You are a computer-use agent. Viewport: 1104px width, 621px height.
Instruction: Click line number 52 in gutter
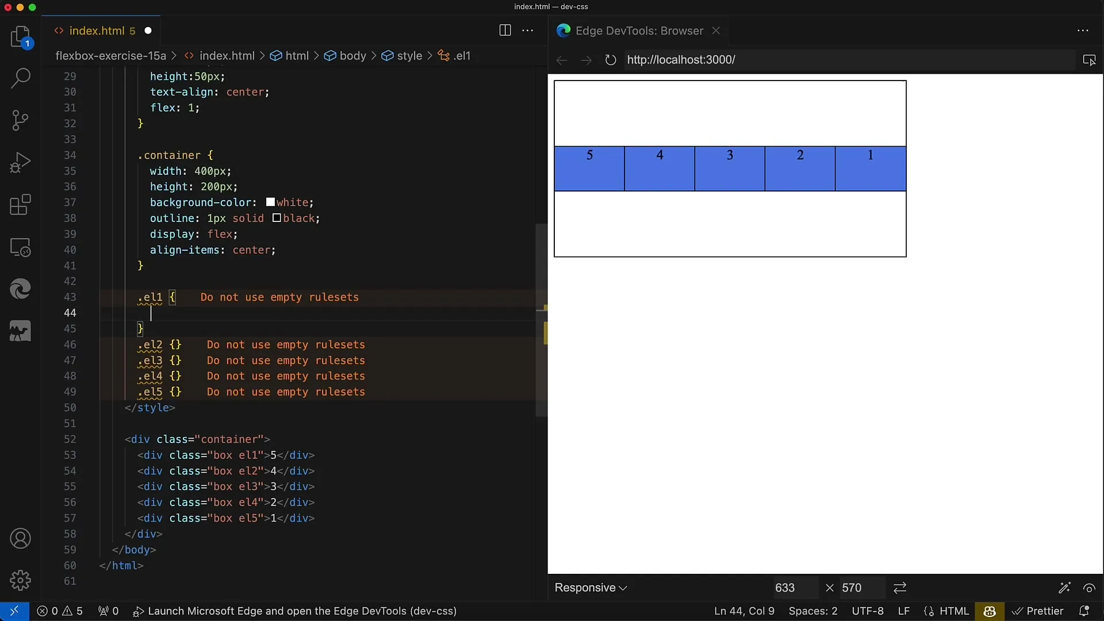pyautogui.click(x=70, y=439)
